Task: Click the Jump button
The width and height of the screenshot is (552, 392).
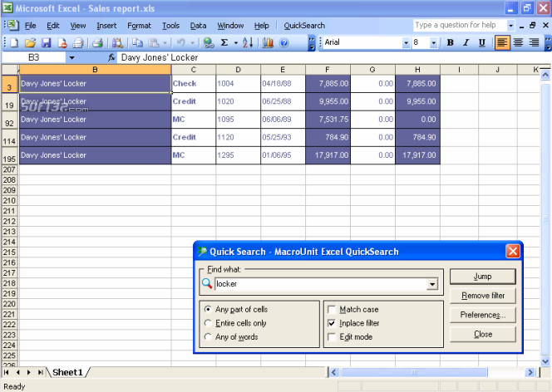Action: click(x=483, y=277)
